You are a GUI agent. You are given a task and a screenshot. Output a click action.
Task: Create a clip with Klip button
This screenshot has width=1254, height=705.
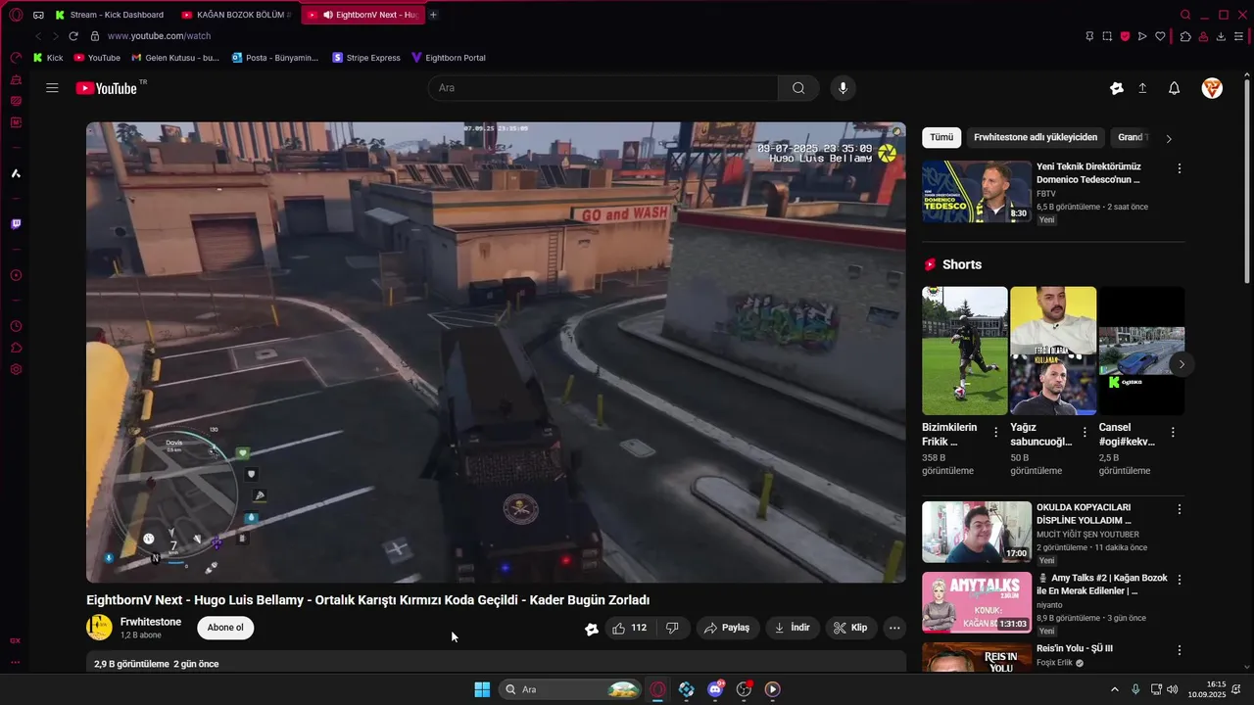pos(850,628)
